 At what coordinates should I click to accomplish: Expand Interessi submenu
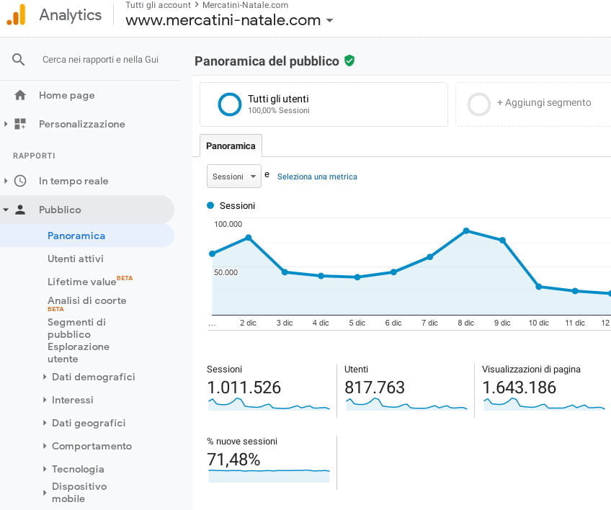45,400
